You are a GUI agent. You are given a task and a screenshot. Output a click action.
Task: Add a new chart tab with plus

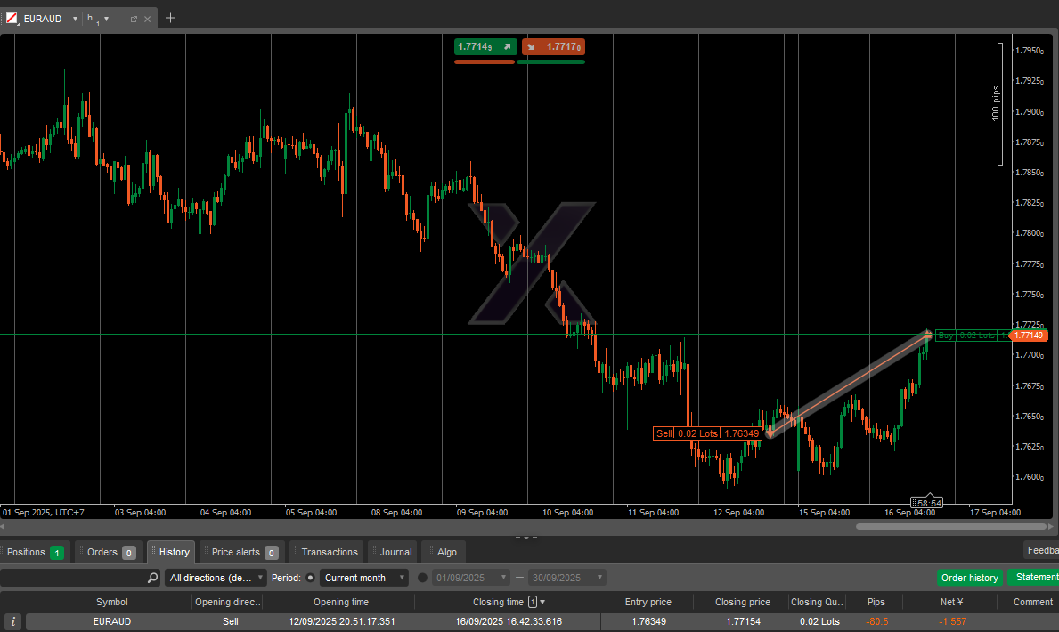pyautogui.click(x=171, y=18)
